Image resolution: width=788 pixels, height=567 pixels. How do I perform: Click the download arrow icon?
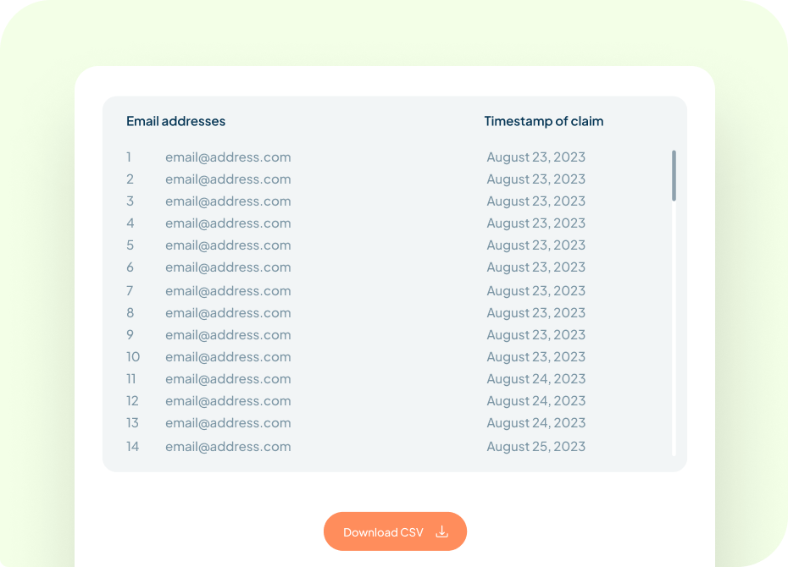(x=441, y=531)
